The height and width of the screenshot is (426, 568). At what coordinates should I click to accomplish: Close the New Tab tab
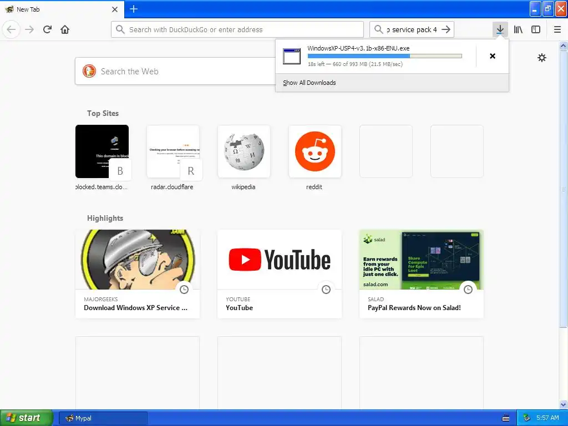[x=115, y=9]
